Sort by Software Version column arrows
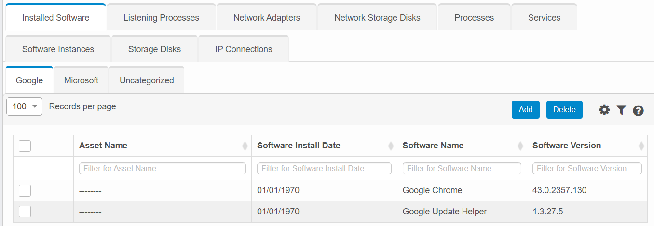This screenshot has width=654, height=226. [641, 146]
